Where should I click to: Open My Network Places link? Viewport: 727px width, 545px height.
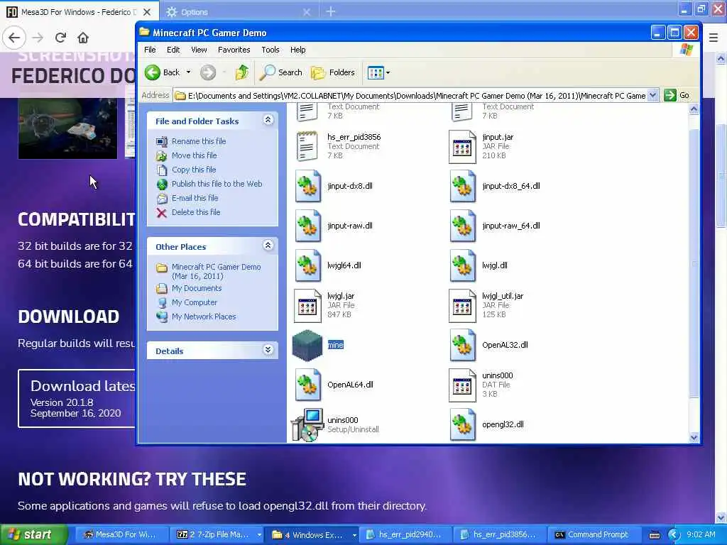pos(204,316)
